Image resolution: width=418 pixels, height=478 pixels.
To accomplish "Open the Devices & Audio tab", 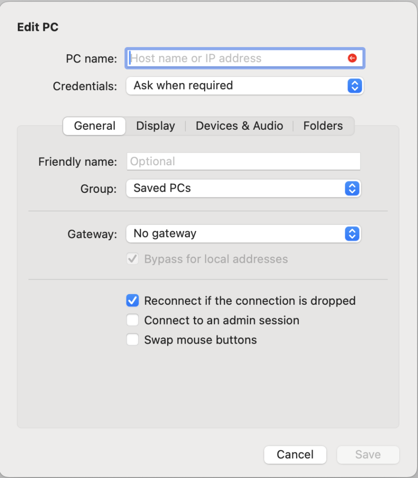I will click(239, 126).
